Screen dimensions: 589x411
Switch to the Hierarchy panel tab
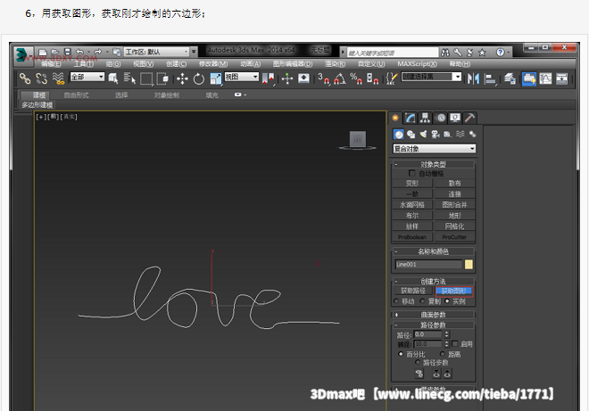coord(425,118)
